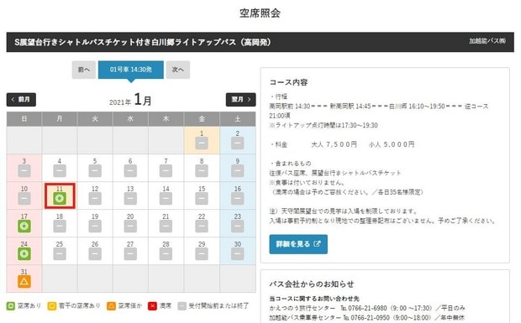This screenshot has height=323, width=521.
Task: Click the 空席照会 page heading
Action: coord(260,13)
